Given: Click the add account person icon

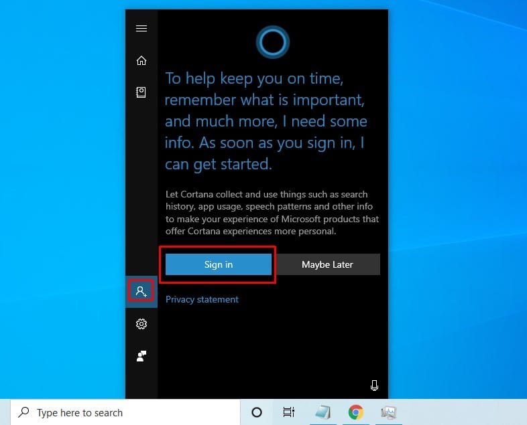Looking at the screenshot, I should click(x=141, y=291).
